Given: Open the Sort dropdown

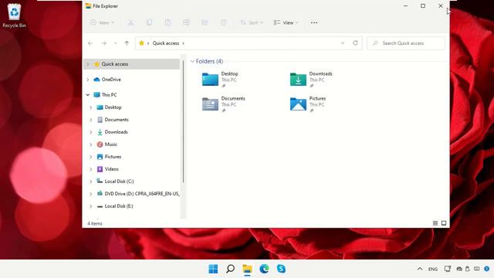Looking at the screenshot, I should pos(252,22).
